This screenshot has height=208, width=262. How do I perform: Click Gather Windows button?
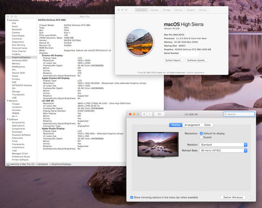[x=233, y=198]
